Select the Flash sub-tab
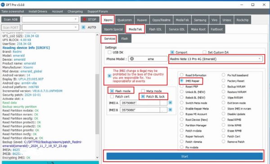Viewport: 270px width, 164px height. 125,39
